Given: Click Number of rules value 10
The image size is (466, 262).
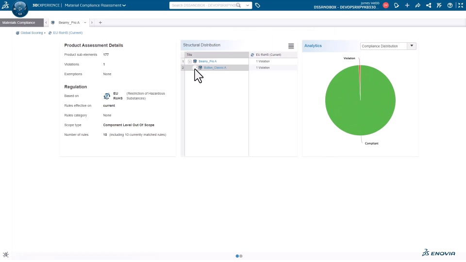Looking at the screenshot, I should tap(105, 135).
